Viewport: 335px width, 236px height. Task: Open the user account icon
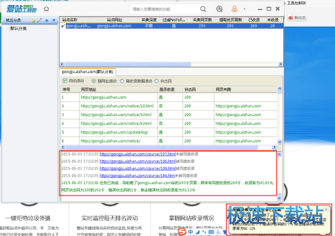point(234,9)
